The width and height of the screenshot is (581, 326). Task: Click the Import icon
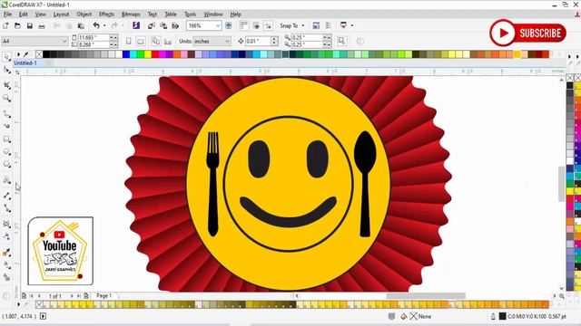click(152, 25)
